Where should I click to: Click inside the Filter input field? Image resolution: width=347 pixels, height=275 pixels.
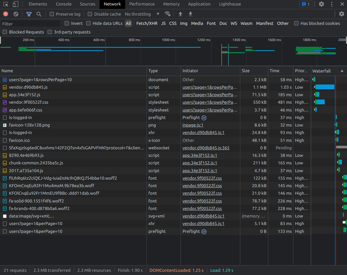29,23
